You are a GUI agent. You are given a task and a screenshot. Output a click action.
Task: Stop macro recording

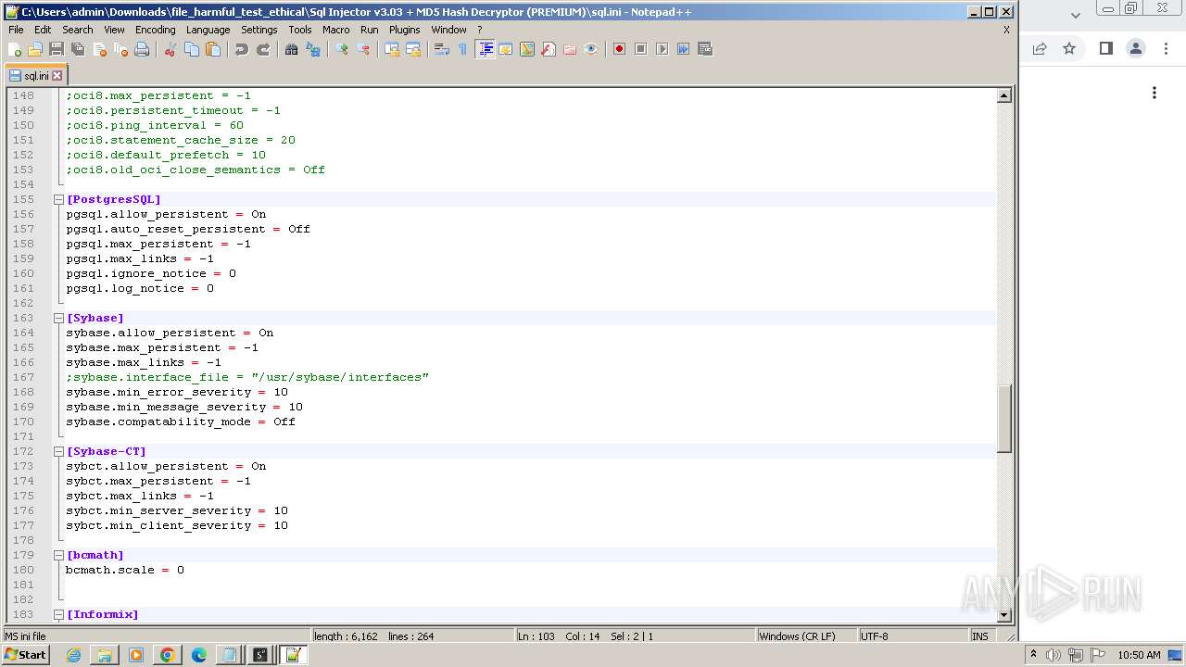pyautogui.click(x=640, y=49)
